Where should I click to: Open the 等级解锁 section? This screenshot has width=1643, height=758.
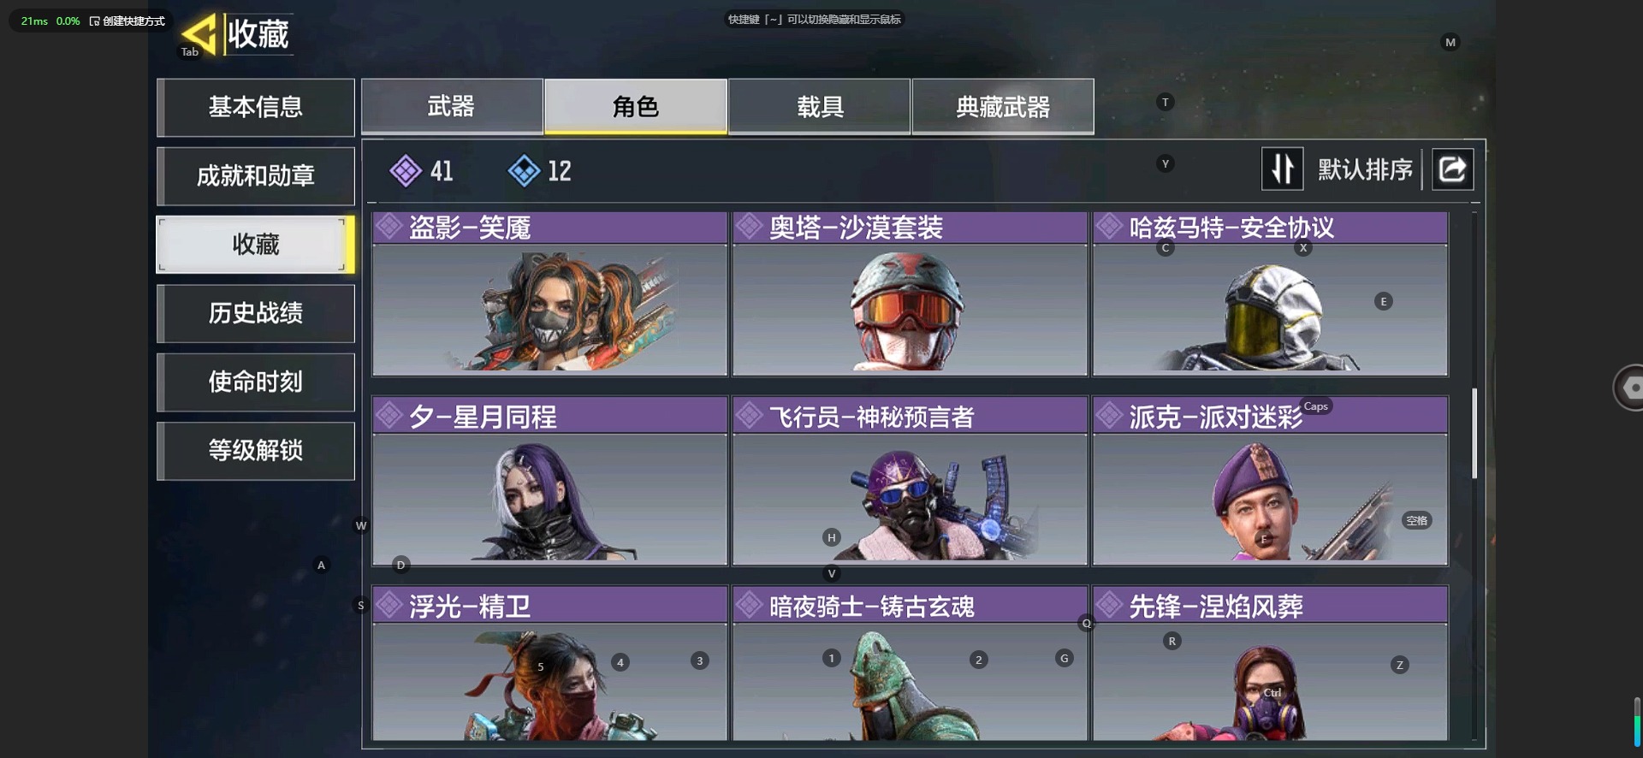point(255,450)
